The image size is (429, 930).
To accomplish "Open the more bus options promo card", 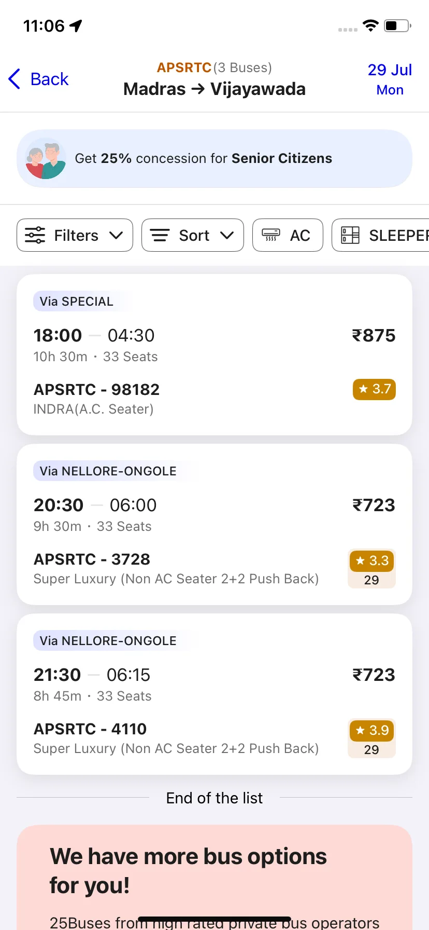I will coord(214,877).
